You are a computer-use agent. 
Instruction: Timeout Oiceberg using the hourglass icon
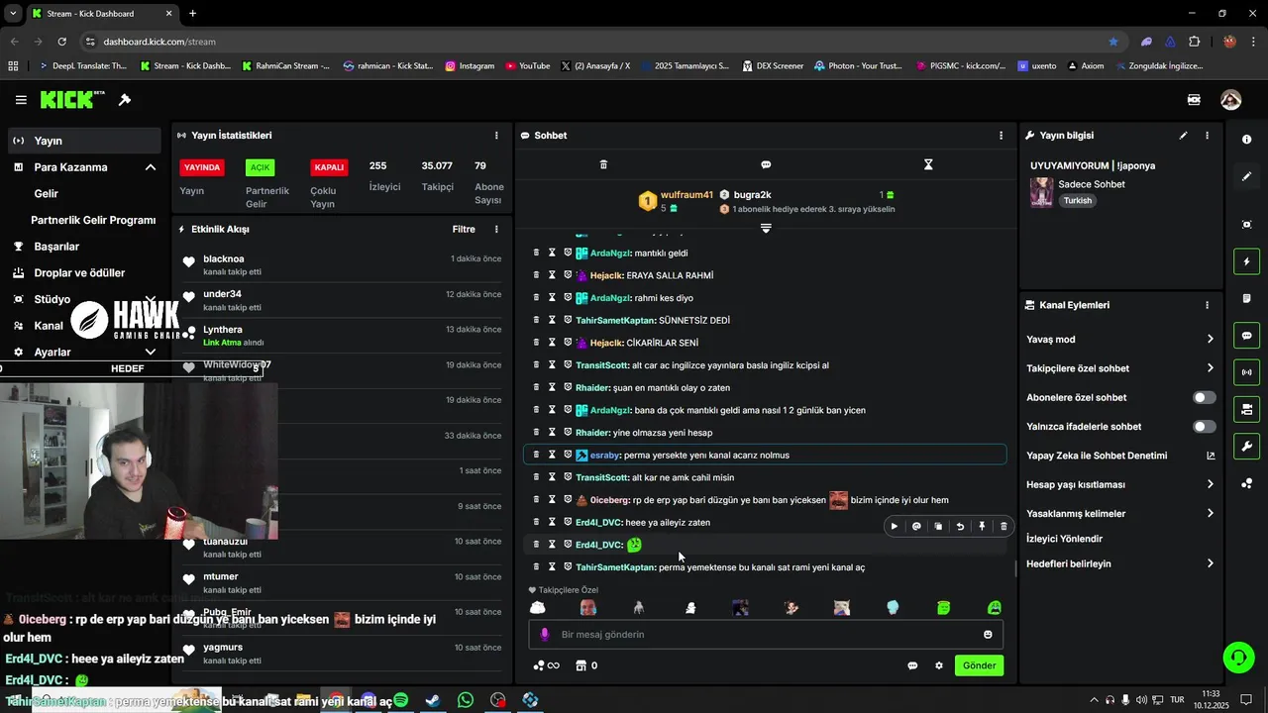552,500
